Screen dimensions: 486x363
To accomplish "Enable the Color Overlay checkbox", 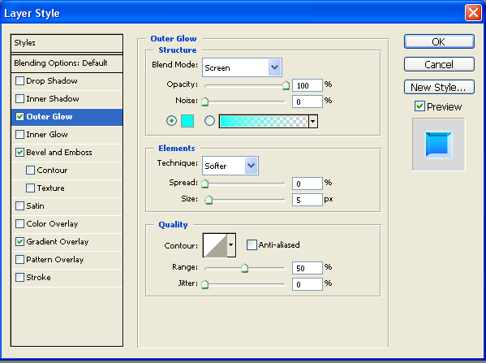I will point(19,223).
